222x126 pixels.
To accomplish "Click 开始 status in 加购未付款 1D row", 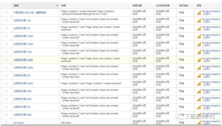I will [x=181, y=28].
